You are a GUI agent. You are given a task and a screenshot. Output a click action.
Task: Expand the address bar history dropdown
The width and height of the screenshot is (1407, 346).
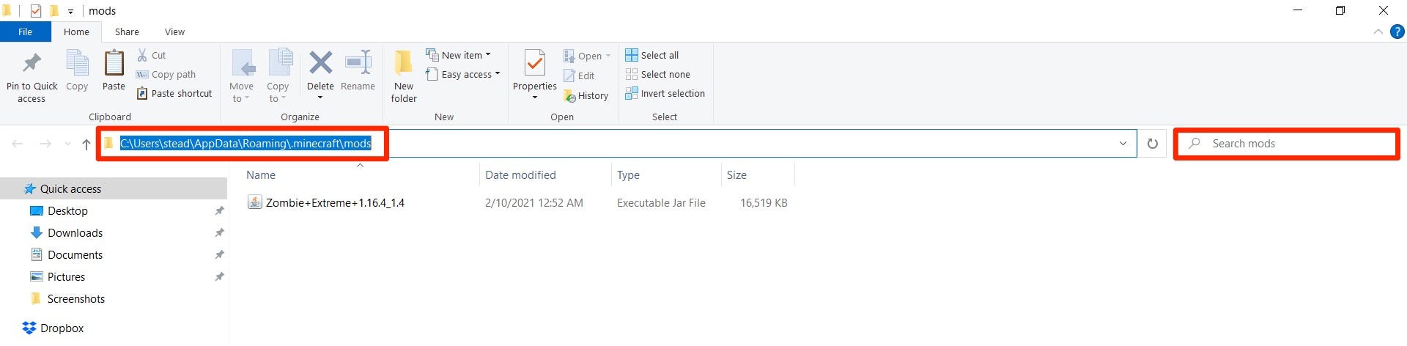(x=1123, y=144)
